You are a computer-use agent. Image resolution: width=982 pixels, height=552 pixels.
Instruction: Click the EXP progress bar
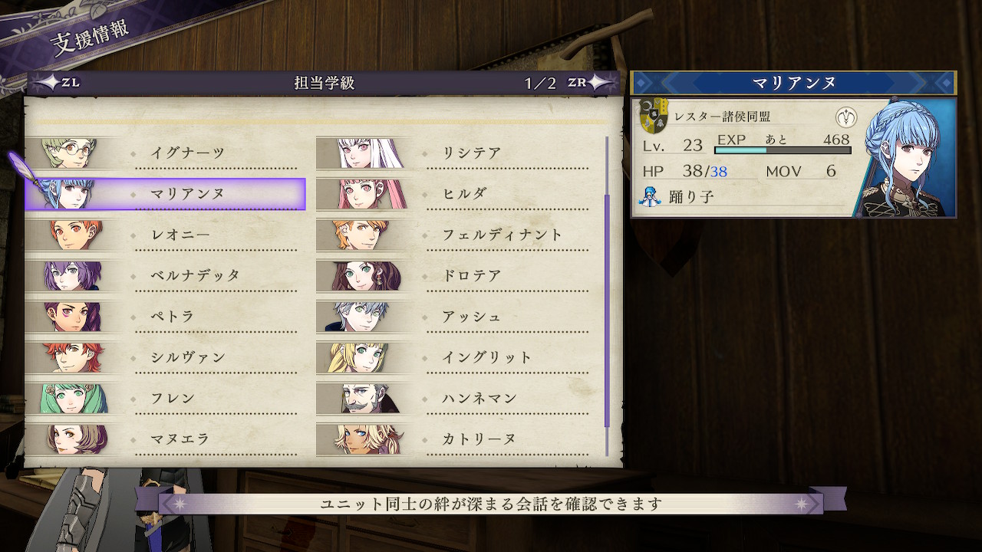783,150
